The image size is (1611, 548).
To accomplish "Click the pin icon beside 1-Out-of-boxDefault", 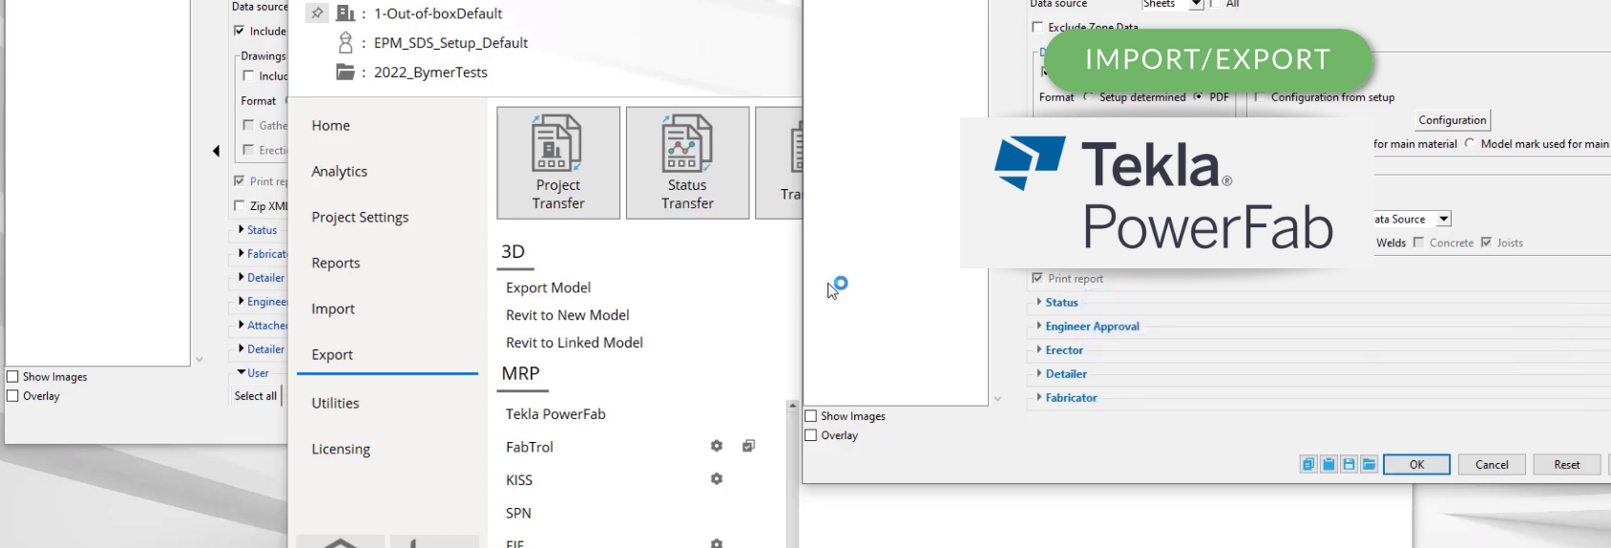I will click(x=317, y=13).
